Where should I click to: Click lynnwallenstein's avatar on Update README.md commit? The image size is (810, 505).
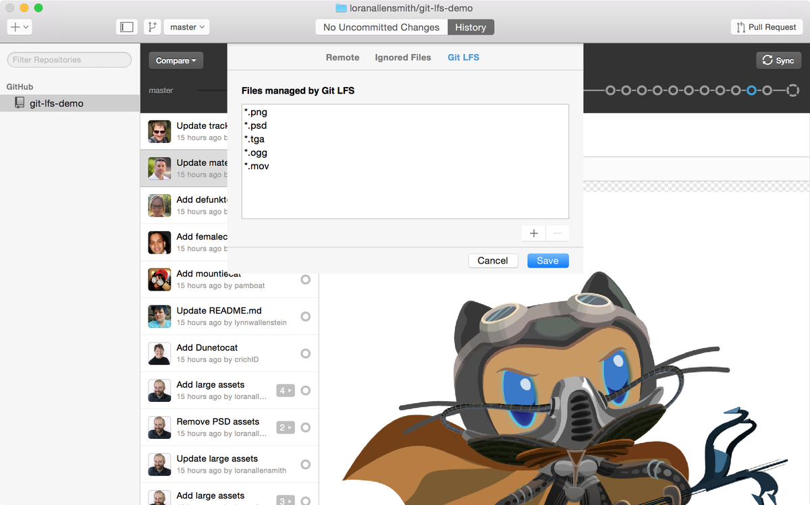[x=159, y=316]
